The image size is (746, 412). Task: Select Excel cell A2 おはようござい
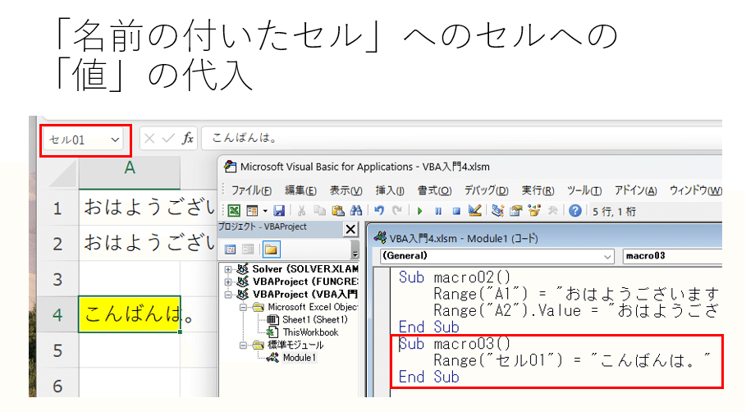click(130, 243)
